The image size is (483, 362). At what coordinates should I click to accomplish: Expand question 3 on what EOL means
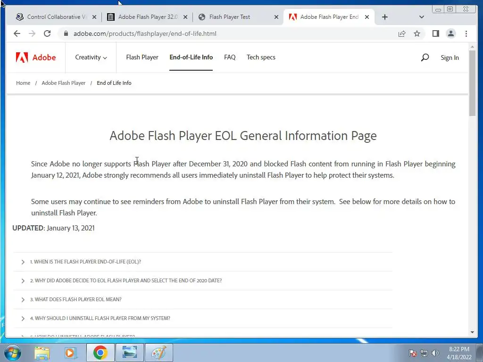click(x=203, y=299)
